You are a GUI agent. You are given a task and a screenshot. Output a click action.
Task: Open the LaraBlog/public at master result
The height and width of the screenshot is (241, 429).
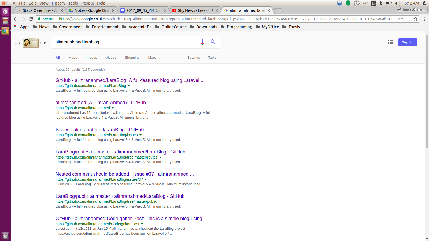[x=120, y=196]
